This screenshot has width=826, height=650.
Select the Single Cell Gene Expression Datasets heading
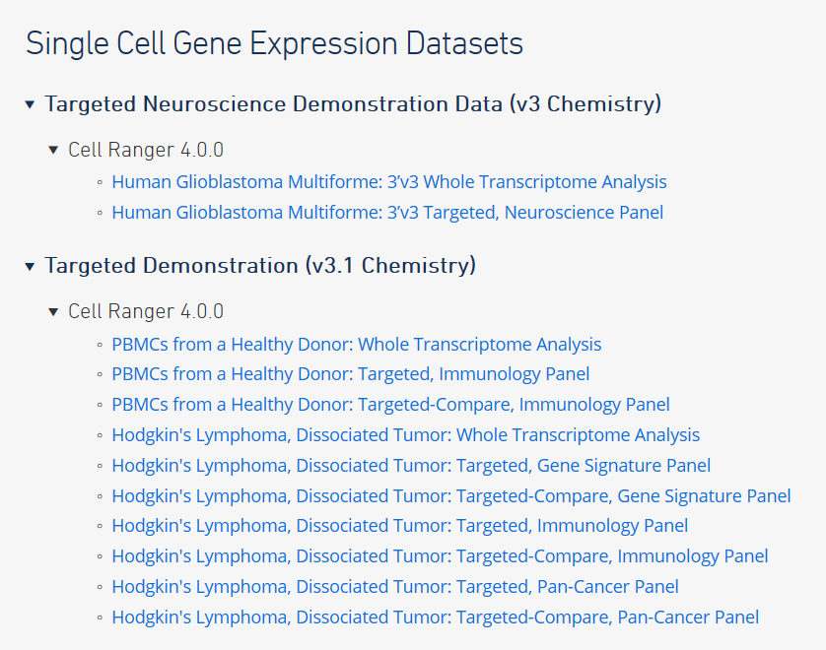pos(276,43)
